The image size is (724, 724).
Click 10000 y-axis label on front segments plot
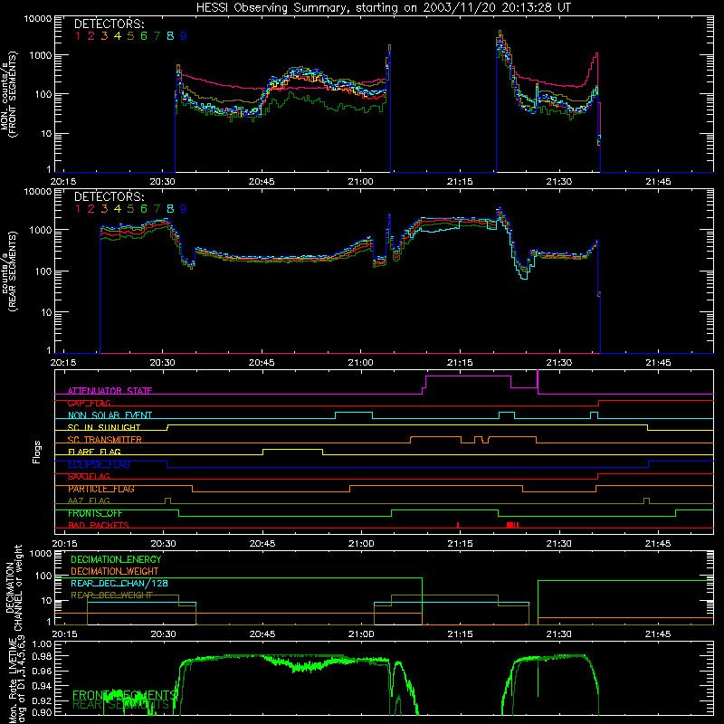tap(38, 19)
